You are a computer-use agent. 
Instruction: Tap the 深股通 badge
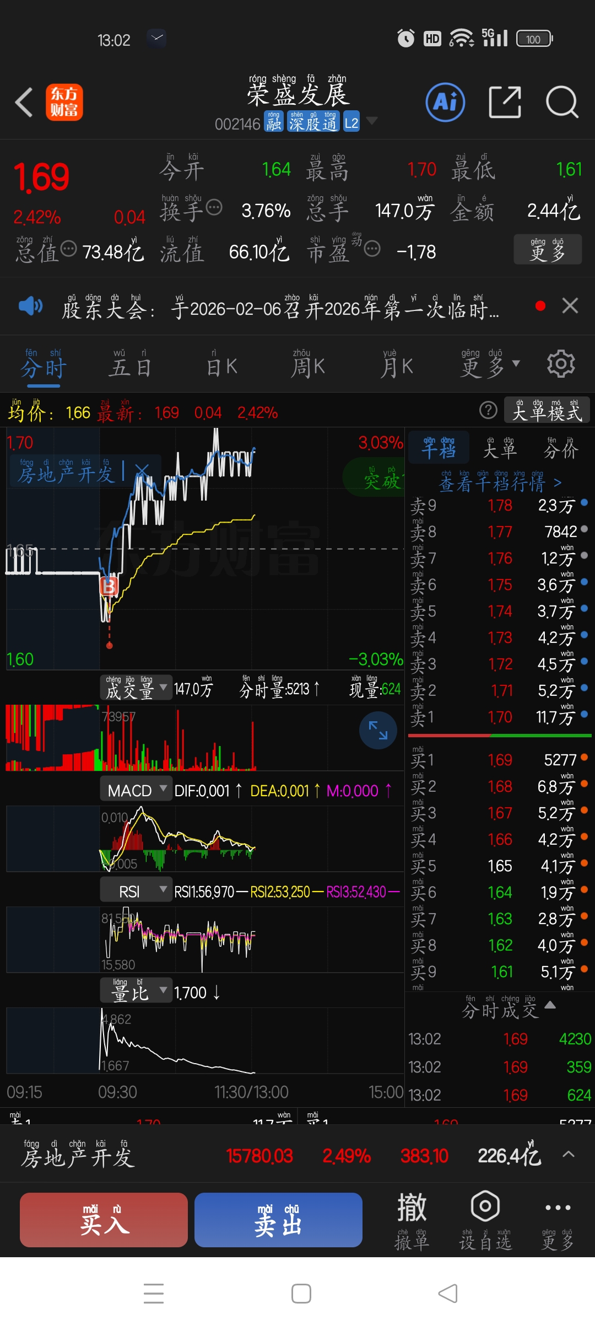click(x=312, y=122)
